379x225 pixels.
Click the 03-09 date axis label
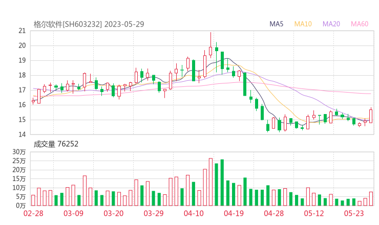pyautogui.click(x=73, y=213)
